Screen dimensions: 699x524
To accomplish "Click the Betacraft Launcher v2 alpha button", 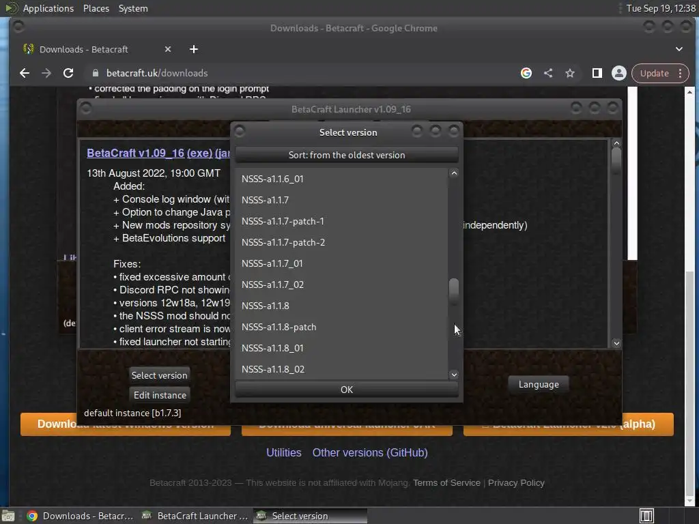I will 569,426.
